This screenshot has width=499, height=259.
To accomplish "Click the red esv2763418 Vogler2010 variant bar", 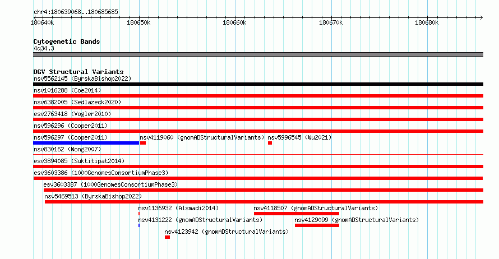I will 258,119.
